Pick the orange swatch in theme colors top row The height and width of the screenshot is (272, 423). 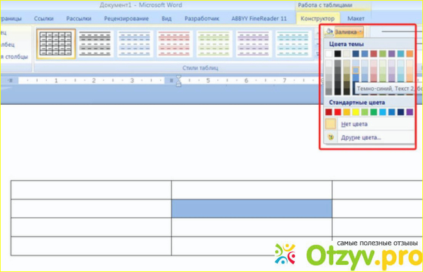[409, 53]
